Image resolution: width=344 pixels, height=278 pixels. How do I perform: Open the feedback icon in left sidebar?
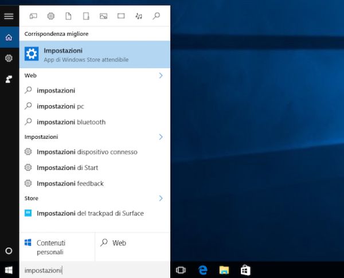point(9,79)
